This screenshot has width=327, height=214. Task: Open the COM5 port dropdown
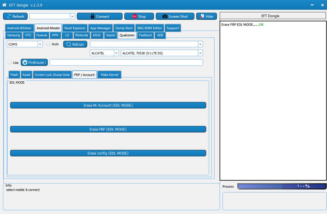point(40,44)
